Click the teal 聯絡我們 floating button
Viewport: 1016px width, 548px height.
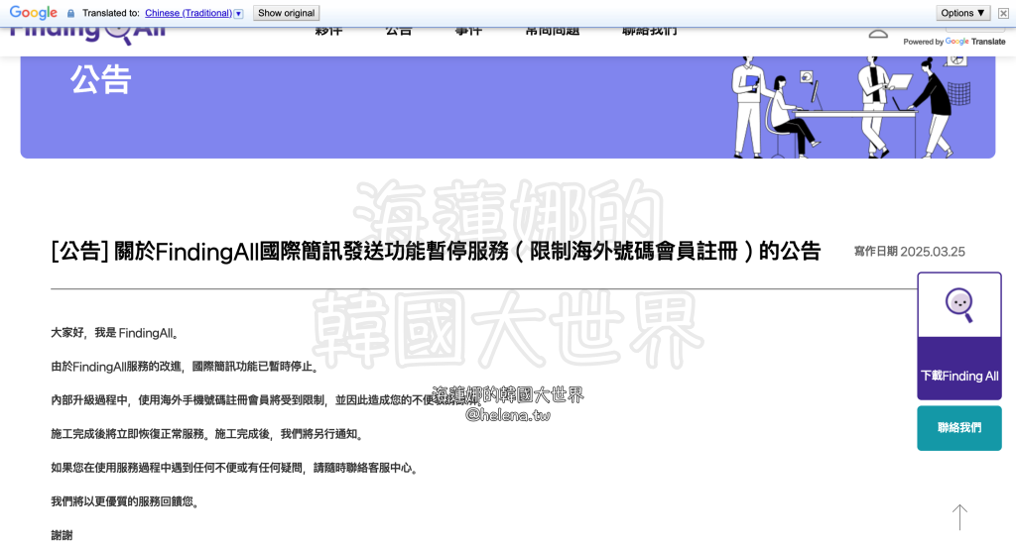pyautogui.click(x=959, y=428)
